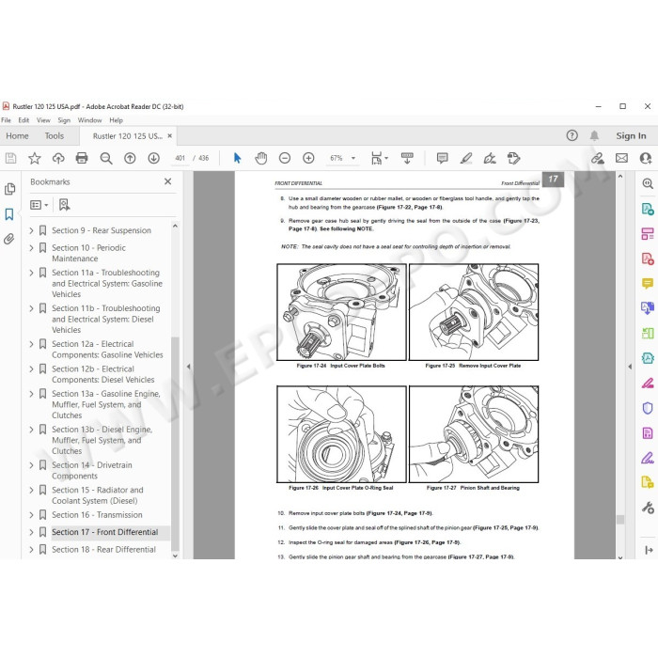Jump to Section 18 - Rear Differential

tap(103, 550)
